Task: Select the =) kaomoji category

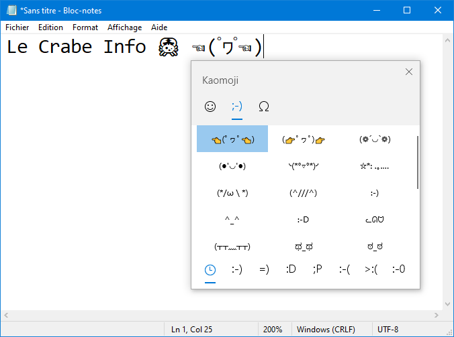Action: (264, 270)
